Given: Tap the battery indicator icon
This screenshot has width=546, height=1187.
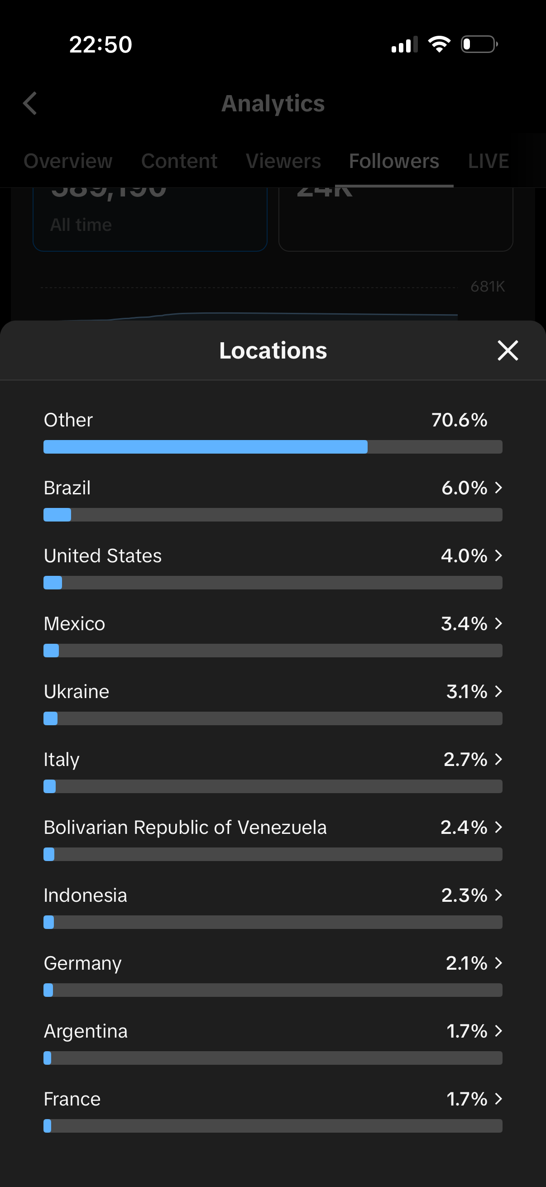Looking at the screenshot, I should tap(479, 44).
